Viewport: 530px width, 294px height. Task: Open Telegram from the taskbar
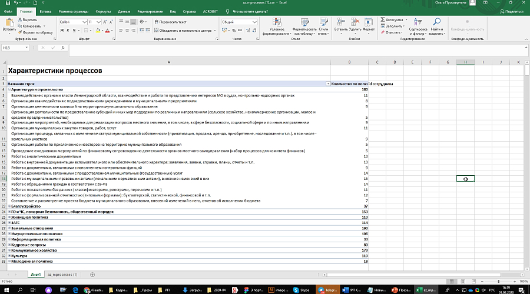[x=327, y=290]
